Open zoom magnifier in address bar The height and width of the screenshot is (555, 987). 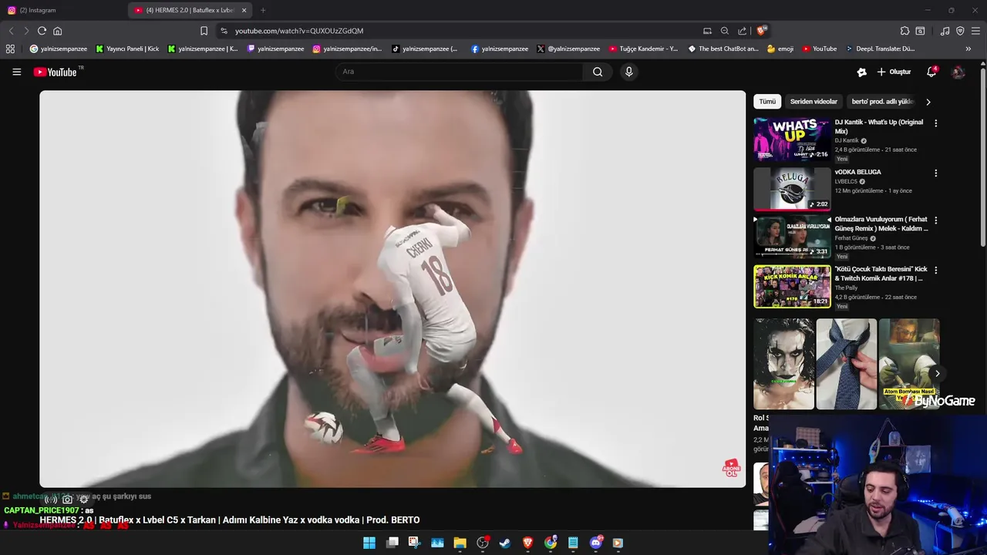coord(724,31)
